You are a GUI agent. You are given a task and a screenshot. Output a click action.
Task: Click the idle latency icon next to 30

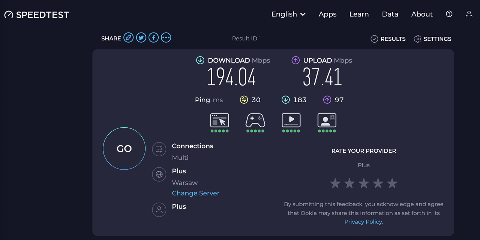(x=244, y=100)
